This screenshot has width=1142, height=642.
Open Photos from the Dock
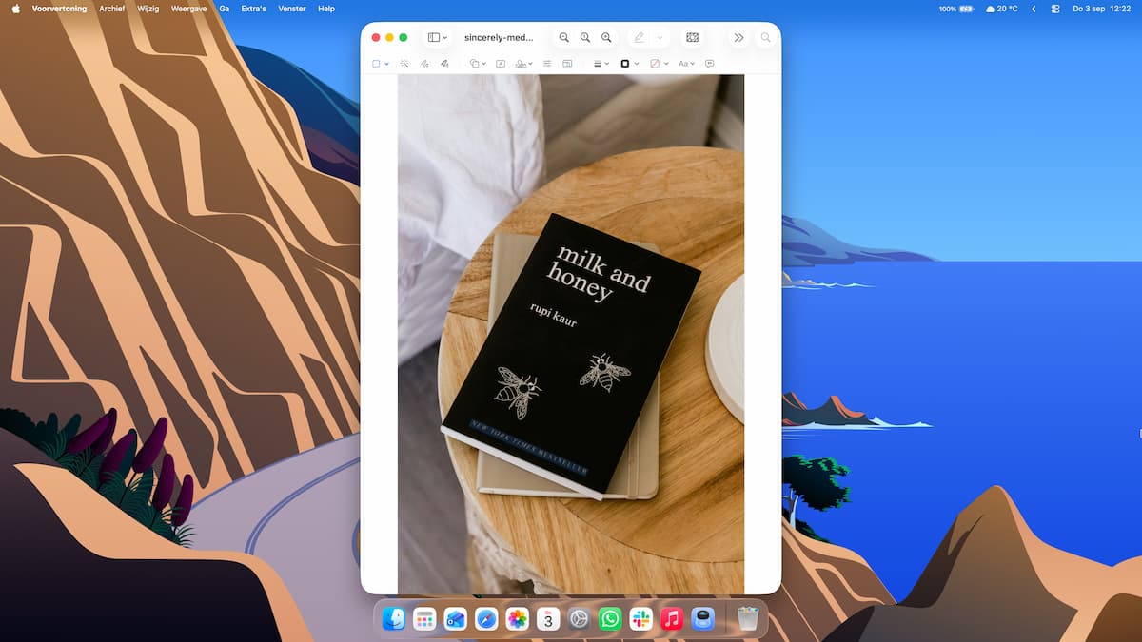click(517, 619)
